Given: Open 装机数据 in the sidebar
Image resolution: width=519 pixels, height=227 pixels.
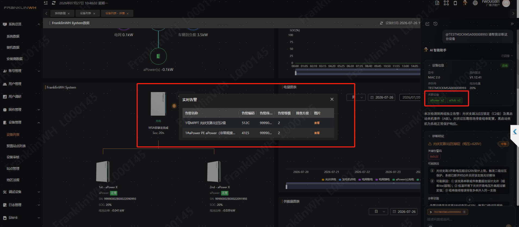Looking at the screenshot, I should [13, 48].
